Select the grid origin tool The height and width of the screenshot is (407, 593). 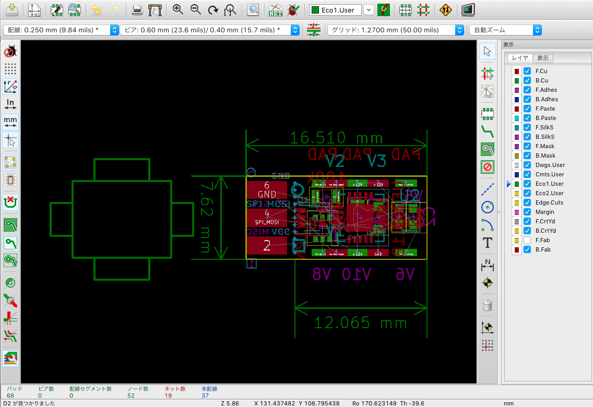tap(488, 345)
